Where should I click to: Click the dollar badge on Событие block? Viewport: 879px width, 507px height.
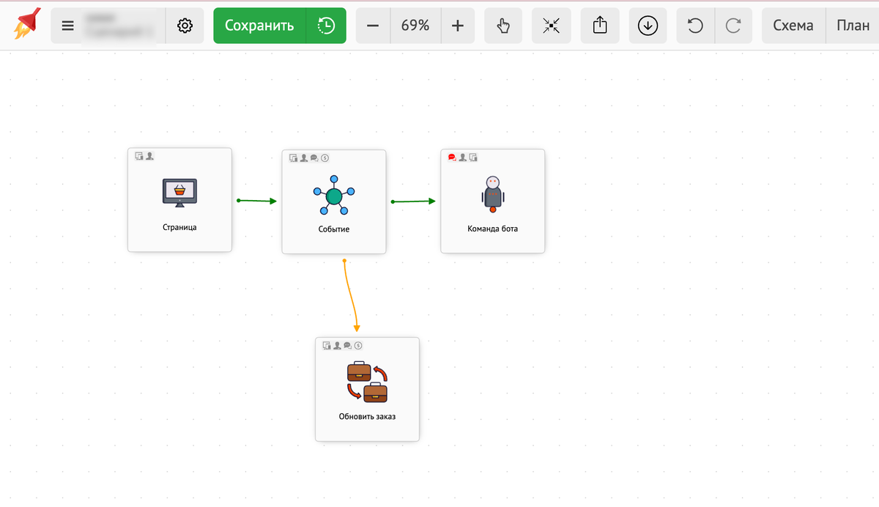325,158
